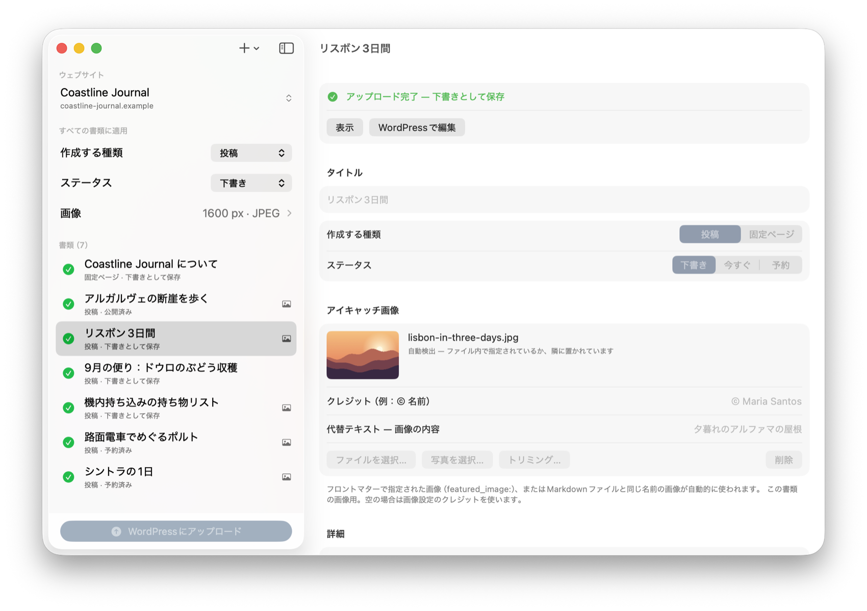Open the chevron next to the plus button

point(257,48)
